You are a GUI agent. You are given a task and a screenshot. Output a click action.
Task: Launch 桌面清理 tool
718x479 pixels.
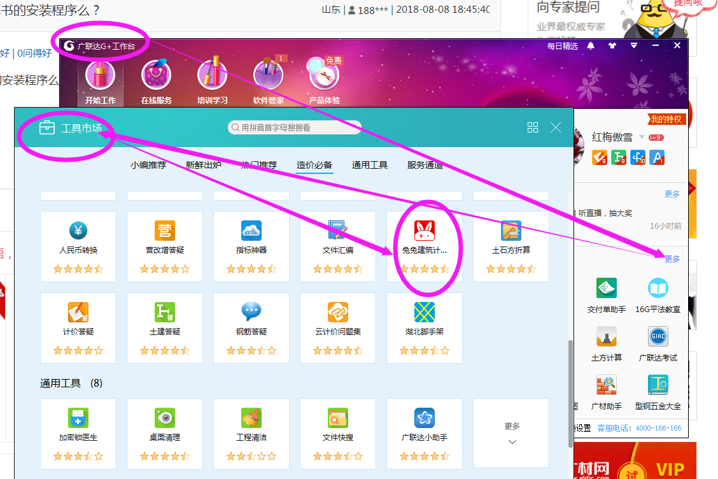click(x=165, y=434)
